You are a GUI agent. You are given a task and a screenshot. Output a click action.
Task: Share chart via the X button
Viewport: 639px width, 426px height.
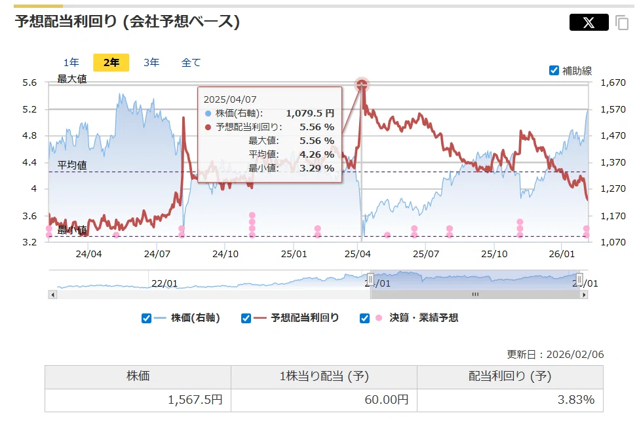click(x=589, y=22)
